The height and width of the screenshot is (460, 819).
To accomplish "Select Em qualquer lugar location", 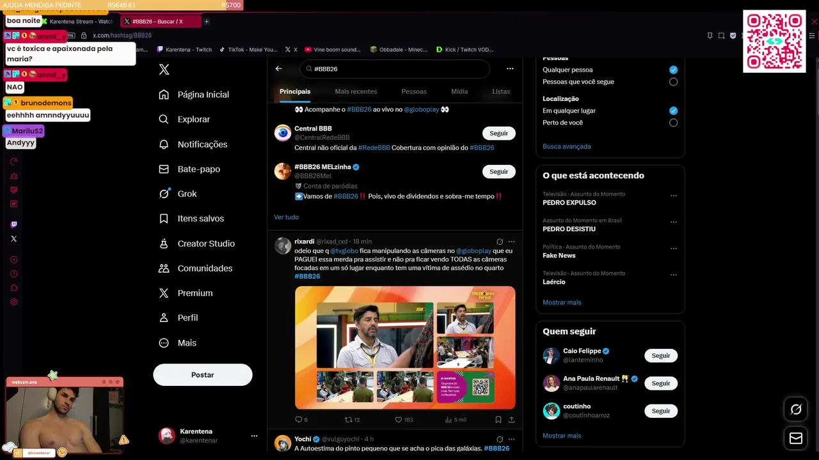I will click(673, 111).
